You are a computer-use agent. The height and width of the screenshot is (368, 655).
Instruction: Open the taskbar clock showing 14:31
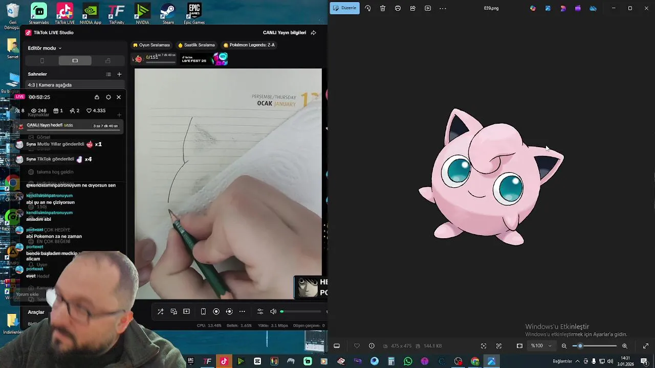(625, 361)
